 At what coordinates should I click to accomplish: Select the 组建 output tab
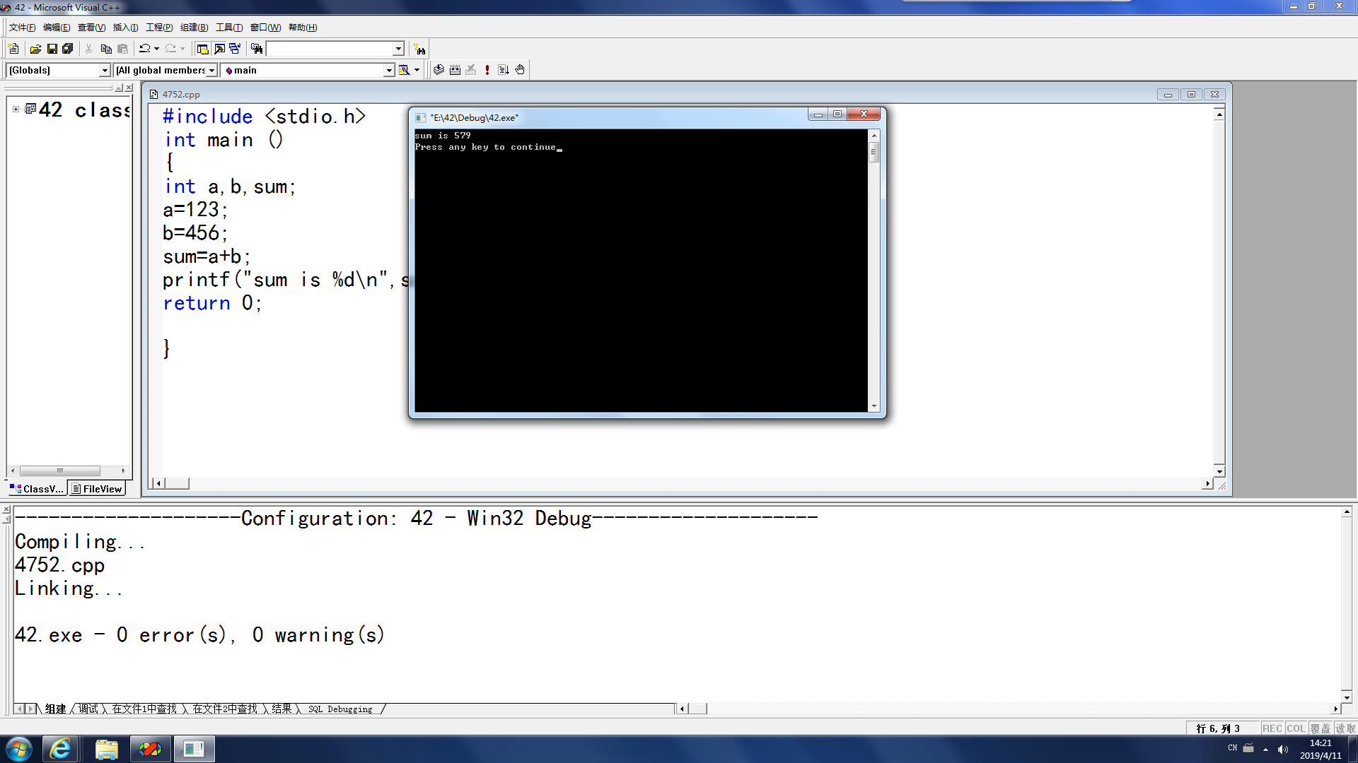(55, 709)
